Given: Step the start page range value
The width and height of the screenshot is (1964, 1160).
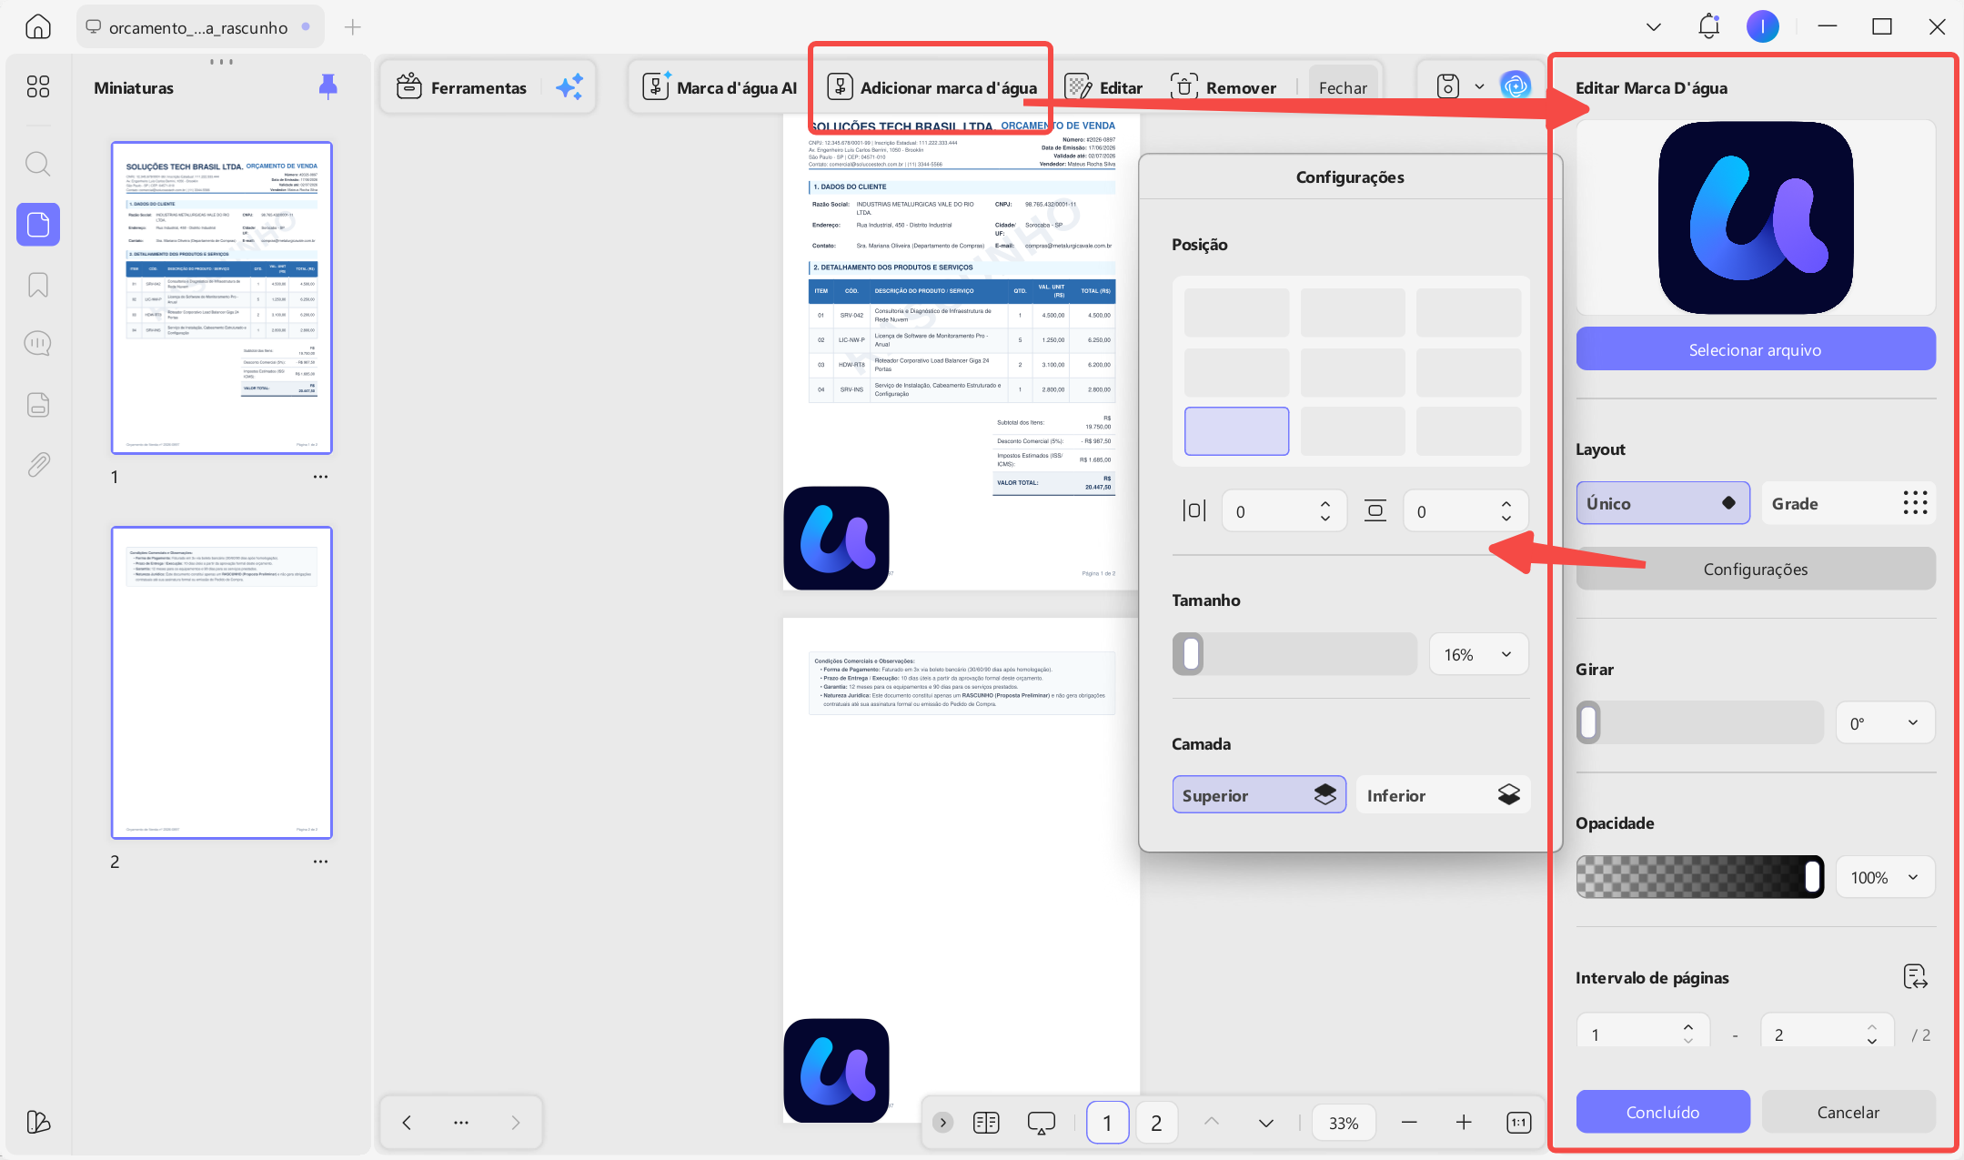Looking at the screenshot, I should click(x=1688, y=1034).
